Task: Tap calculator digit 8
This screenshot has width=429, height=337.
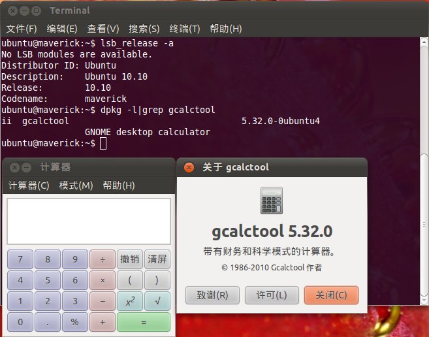Action: pos(48,259)
